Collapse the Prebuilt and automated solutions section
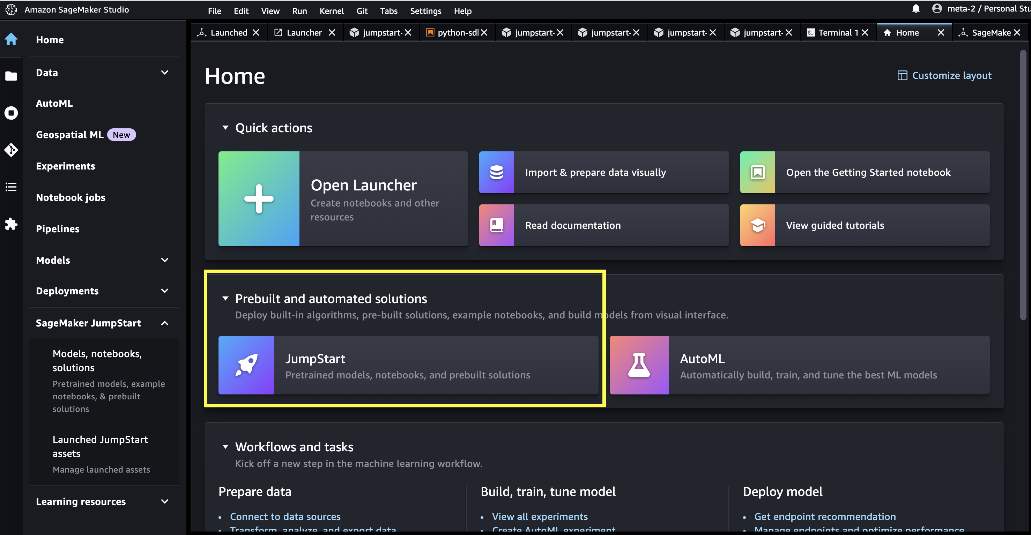 [x=225, y=298]
